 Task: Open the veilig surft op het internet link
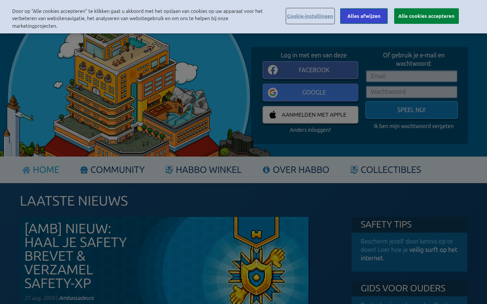pos(409,254)
